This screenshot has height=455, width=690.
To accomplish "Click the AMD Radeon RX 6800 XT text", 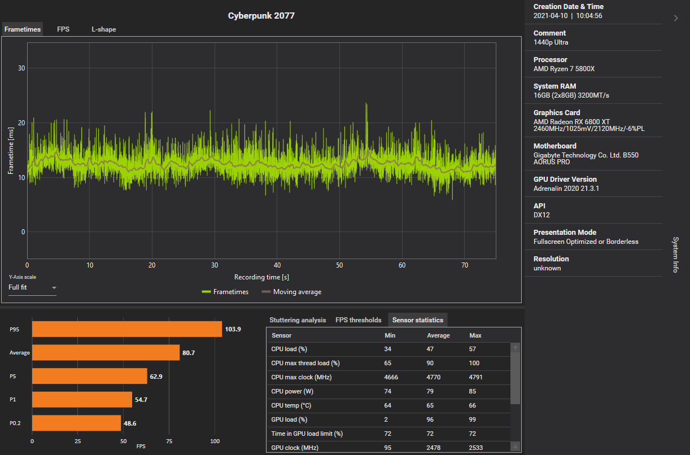I will coord(567,122).
